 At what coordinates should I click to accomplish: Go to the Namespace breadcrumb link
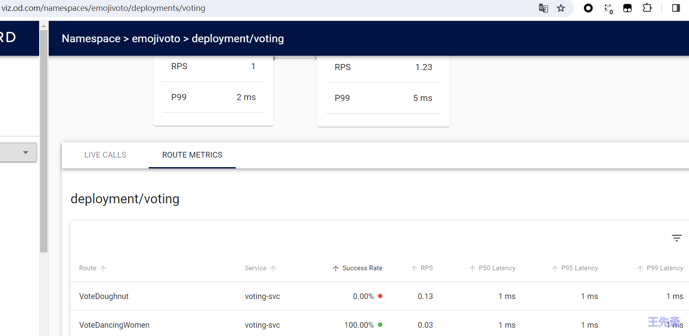coord(91,39)
